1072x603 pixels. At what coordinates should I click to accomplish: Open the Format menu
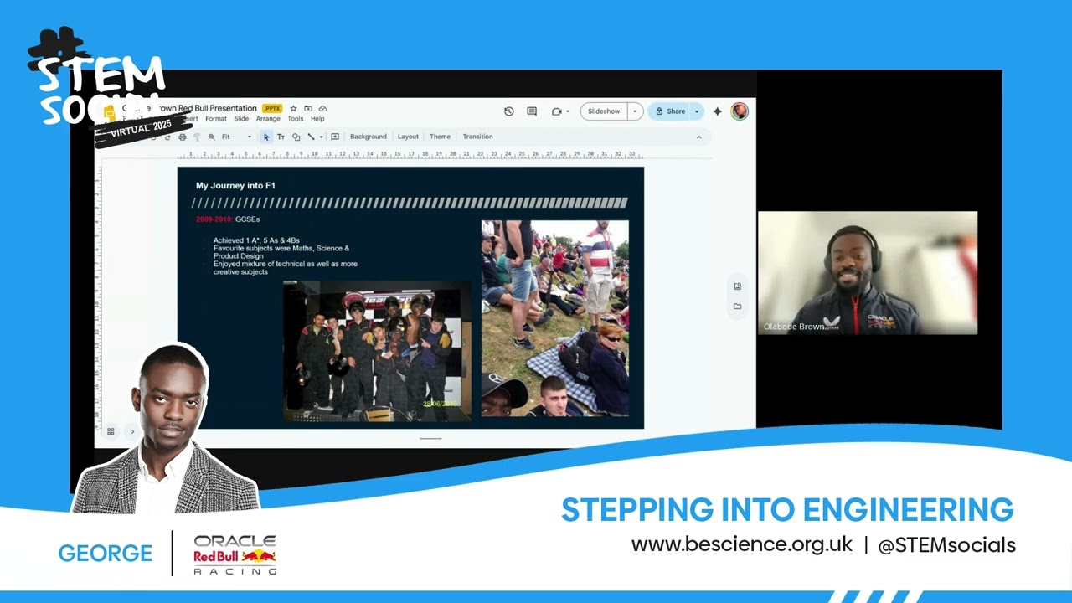[216, 119]
